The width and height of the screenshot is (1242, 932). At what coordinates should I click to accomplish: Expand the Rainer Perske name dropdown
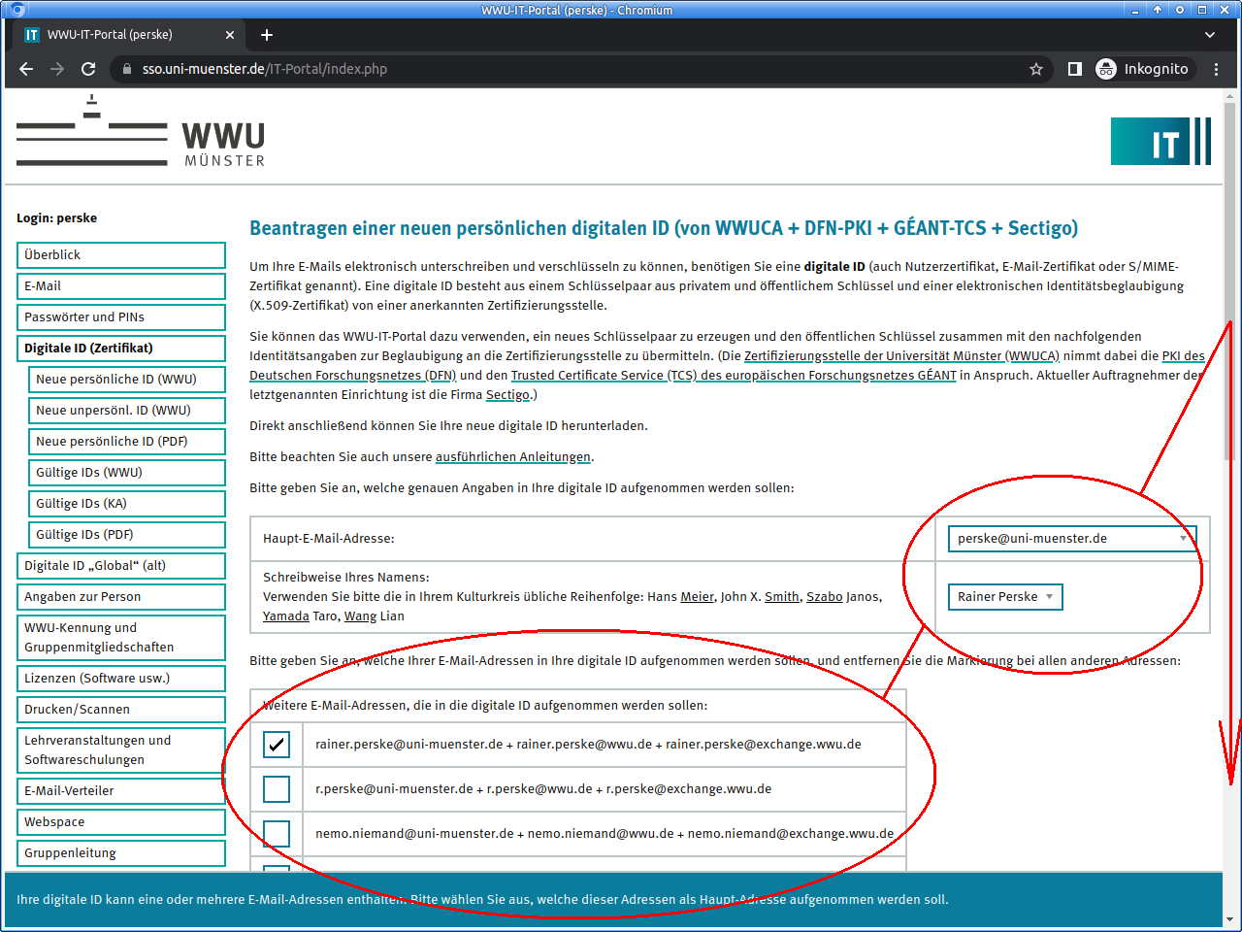click(1004, 597)
